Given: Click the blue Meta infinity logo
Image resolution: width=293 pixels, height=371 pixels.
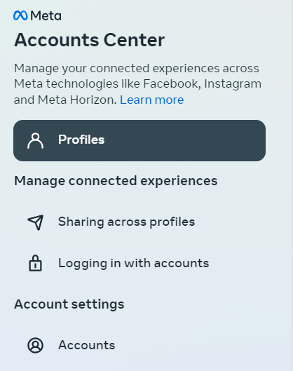Looking at the screenshot, I should click(20, 15).
